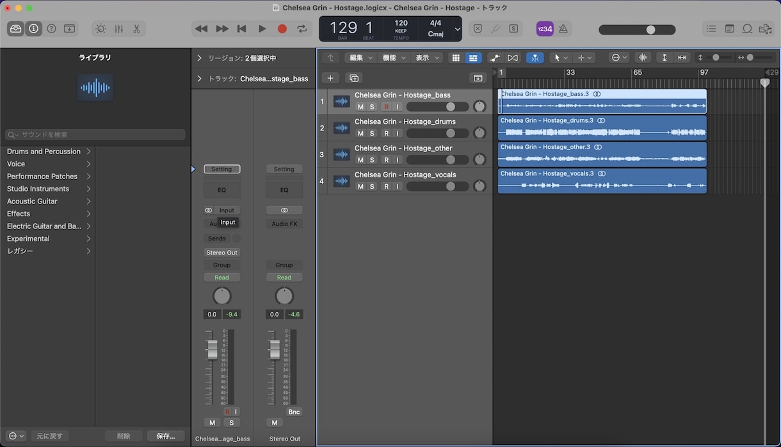Click the Bnc bounce button

click(294, 412)
